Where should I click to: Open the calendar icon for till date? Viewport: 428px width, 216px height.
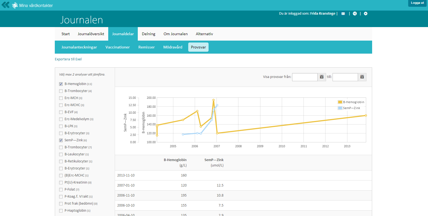(x=362, y=77)
